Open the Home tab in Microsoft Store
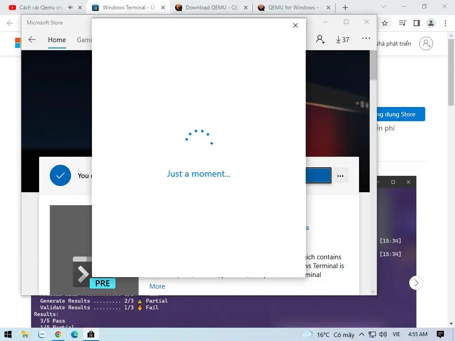455x341 pixels. coord(57,40)
